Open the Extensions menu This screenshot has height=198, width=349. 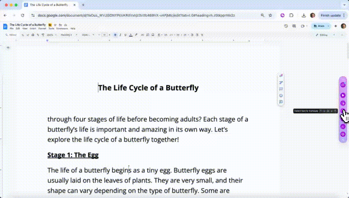(x=62, y=28)
